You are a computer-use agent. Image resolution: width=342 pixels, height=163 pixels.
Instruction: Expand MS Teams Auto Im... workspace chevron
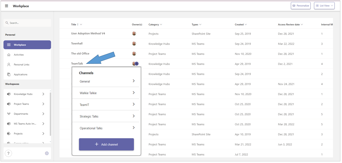43,124
